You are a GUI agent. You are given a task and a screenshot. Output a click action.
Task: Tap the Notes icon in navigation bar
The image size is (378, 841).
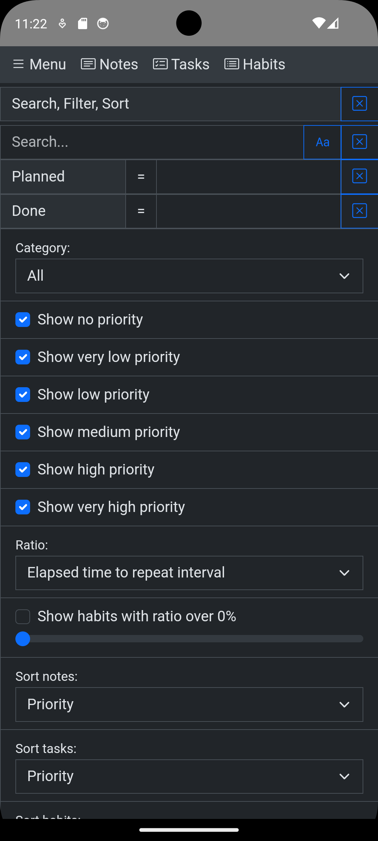[x=88, y=64]
